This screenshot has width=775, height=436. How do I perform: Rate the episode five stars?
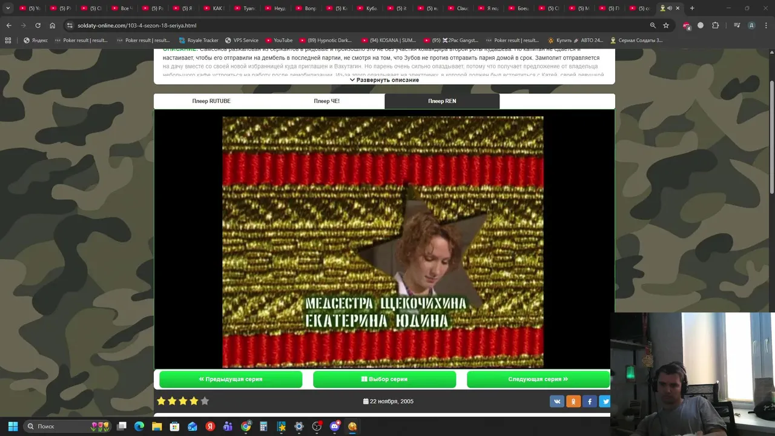pos(205,401)
